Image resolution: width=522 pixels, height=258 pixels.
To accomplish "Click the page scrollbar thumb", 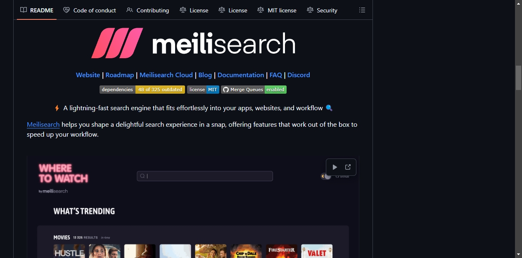I will point(518,78).
